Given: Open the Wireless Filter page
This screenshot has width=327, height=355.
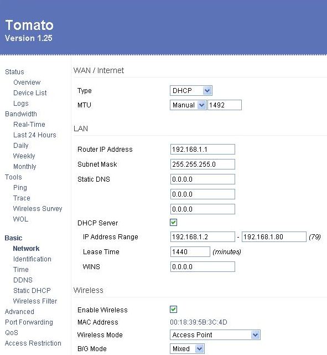Looking at the screenshot, I should pos(35,301).
